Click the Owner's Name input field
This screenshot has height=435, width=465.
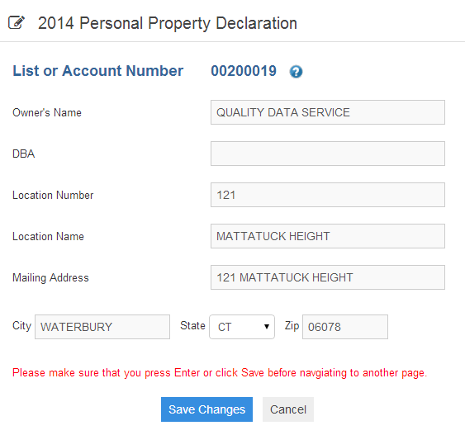coord(328,112)
